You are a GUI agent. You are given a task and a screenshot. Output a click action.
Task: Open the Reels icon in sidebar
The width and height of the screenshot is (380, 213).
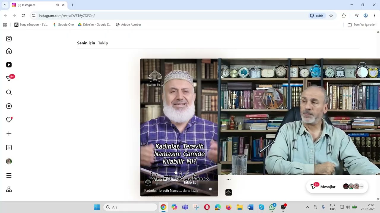click(x=9, y=65)
